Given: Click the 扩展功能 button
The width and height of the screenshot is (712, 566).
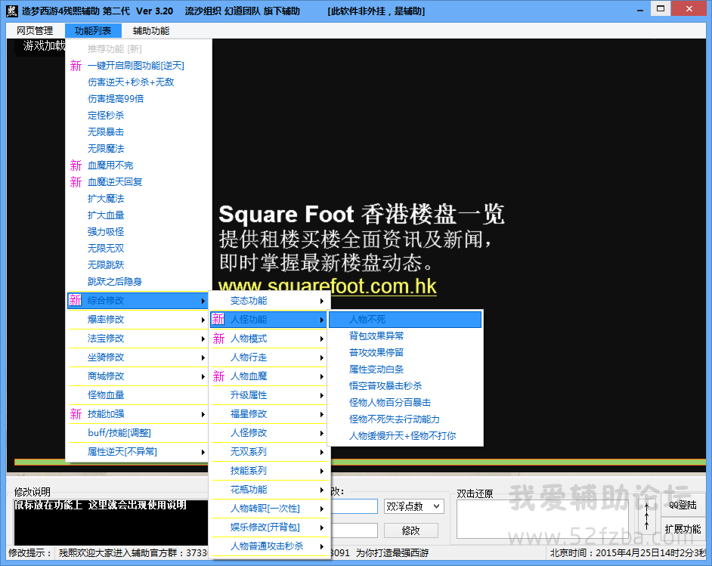Looking at the screenshot, I should (683, 529).
